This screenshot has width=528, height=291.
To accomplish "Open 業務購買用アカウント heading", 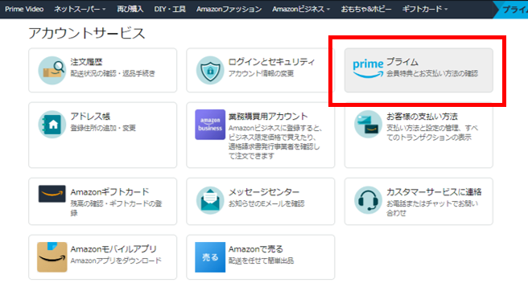I will [x=268, y=117].
